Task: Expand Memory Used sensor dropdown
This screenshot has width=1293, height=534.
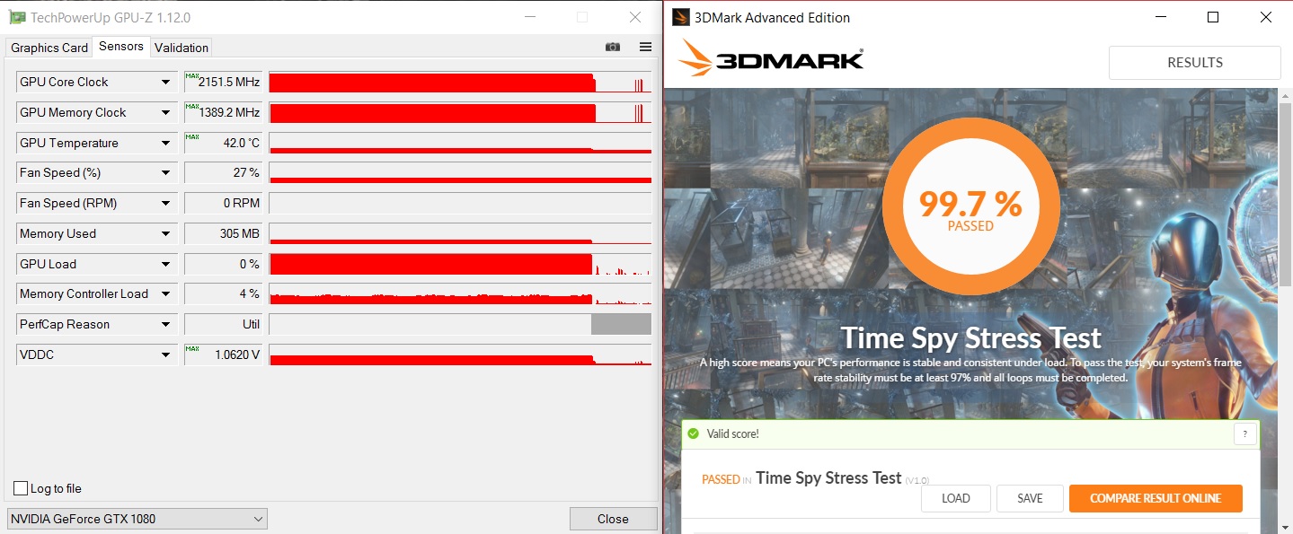Action: (165, 233)
